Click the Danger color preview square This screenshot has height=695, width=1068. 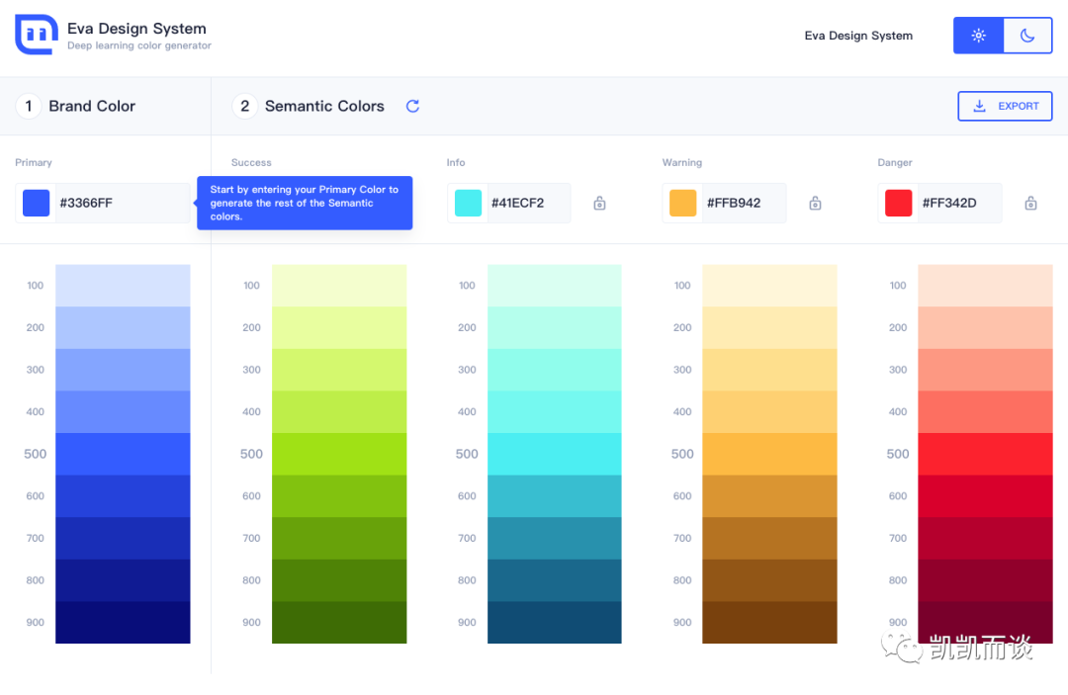pyautogui.click(x=898, y=204)
